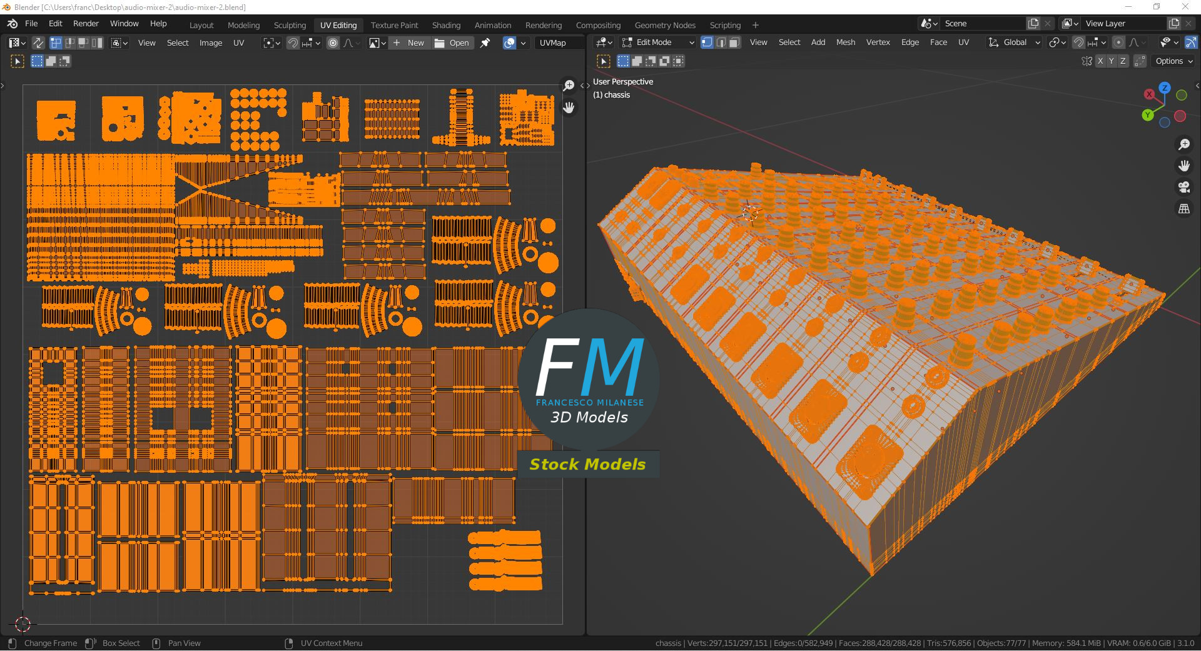
Task: Click the blue Z axis gizmo handle
Action: pos(1164,88)
